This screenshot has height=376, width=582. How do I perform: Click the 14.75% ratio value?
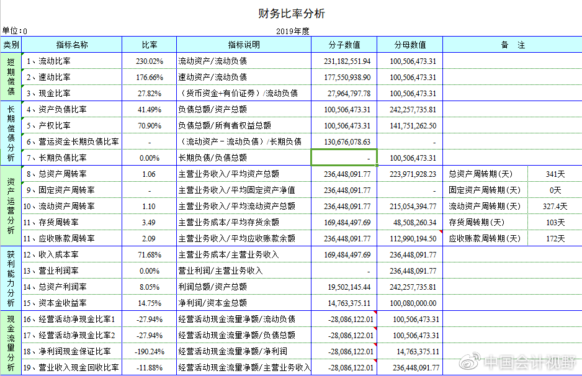pyautogui.click(x=149, y=303)
